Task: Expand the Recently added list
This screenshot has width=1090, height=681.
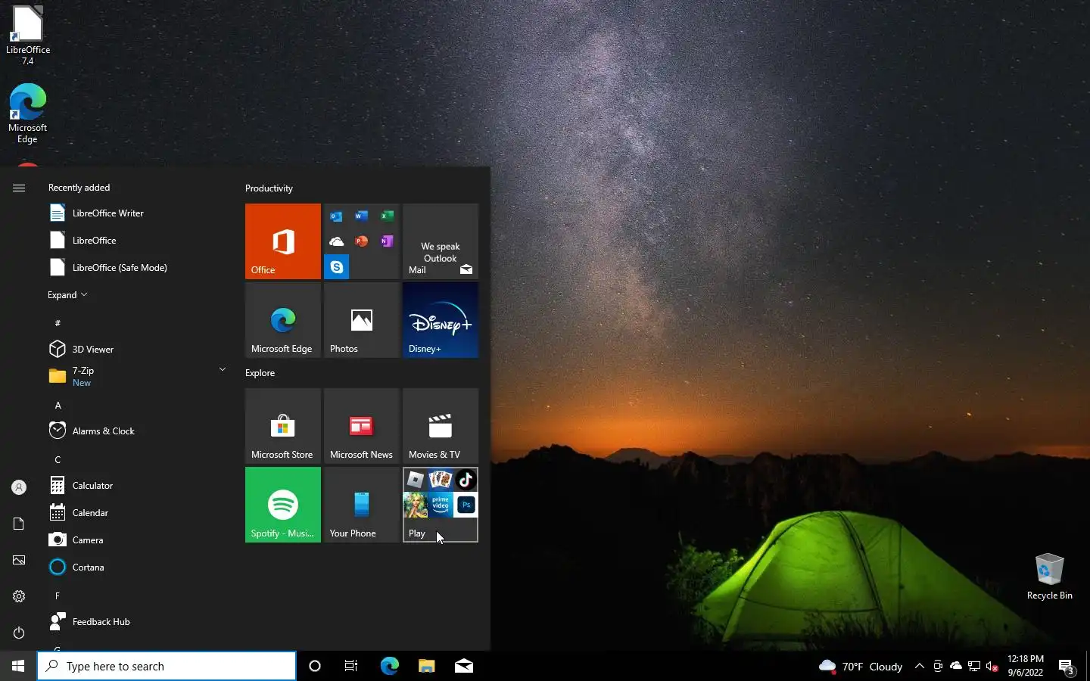Action: (67, 295)
